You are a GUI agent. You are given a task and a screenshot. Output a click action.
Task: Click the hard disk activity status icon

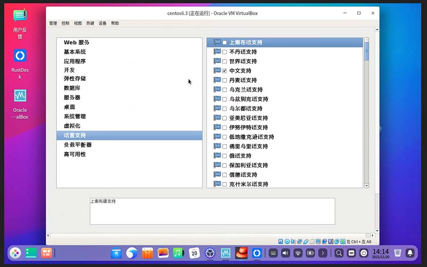[x=281, y=241]
